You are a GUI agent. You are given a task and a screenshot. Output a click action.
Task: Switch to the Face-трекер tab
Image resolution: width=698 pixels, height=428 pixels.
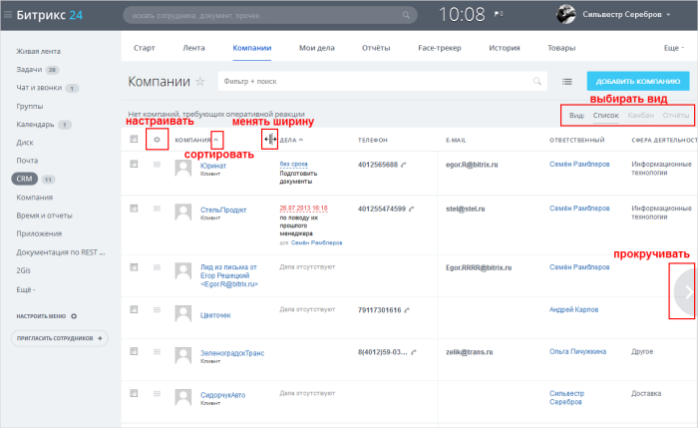click(x=440, y=48)
